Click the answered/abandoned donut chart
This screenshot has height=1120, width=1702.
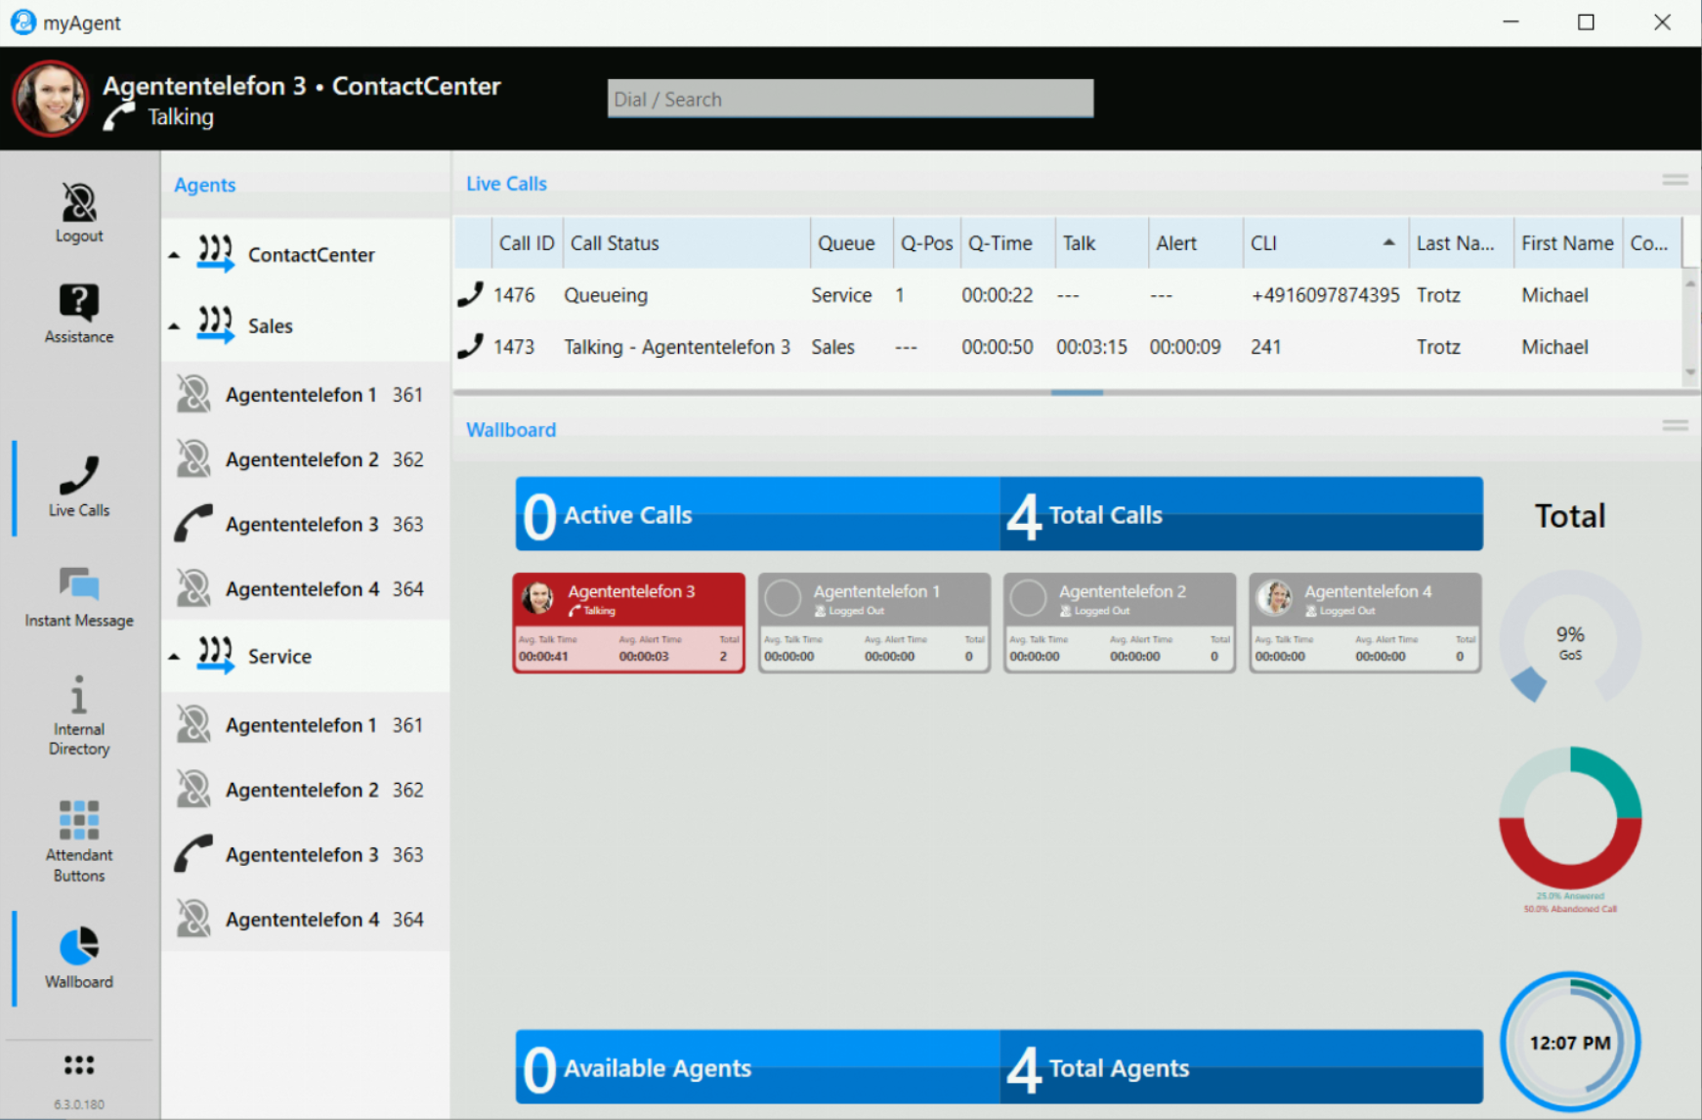[1570, 818]
